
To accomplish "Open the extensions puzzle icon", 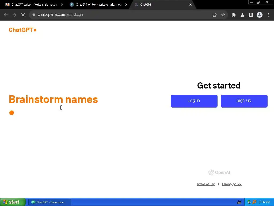I will pos(234,15).
